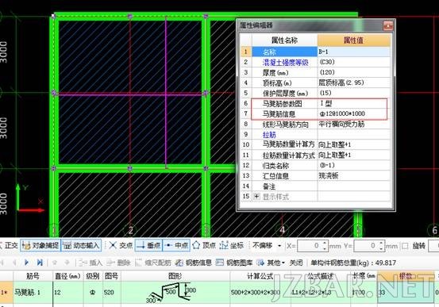Image resolution: width=439 pixels, height=307 pixels.
Task: Open 钢筋图库 rebar shape library
Action: coord(234,263)
